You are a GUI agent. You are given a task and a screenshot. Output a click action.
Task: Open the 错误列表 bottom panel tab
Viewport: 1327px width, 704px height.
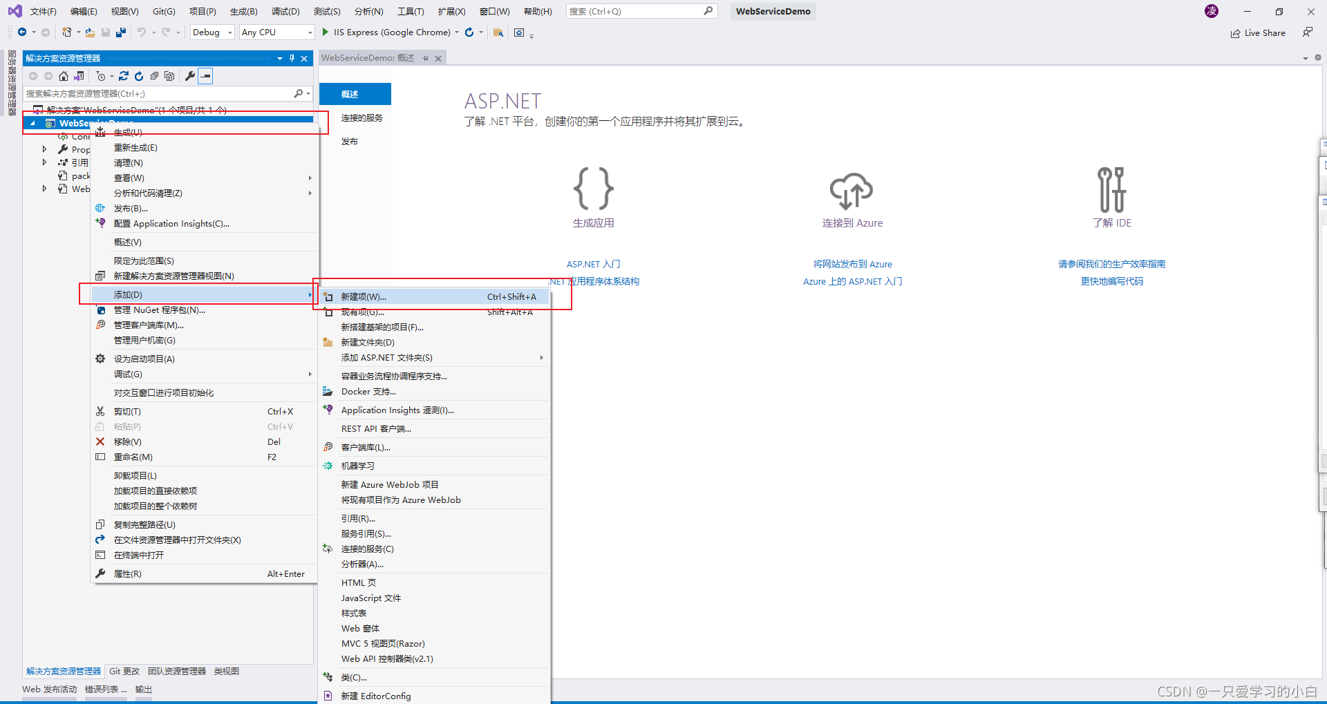106,689
